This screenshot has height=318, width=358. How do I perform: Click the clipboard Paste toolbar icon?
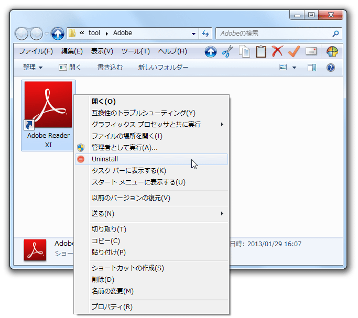[261, 51]
